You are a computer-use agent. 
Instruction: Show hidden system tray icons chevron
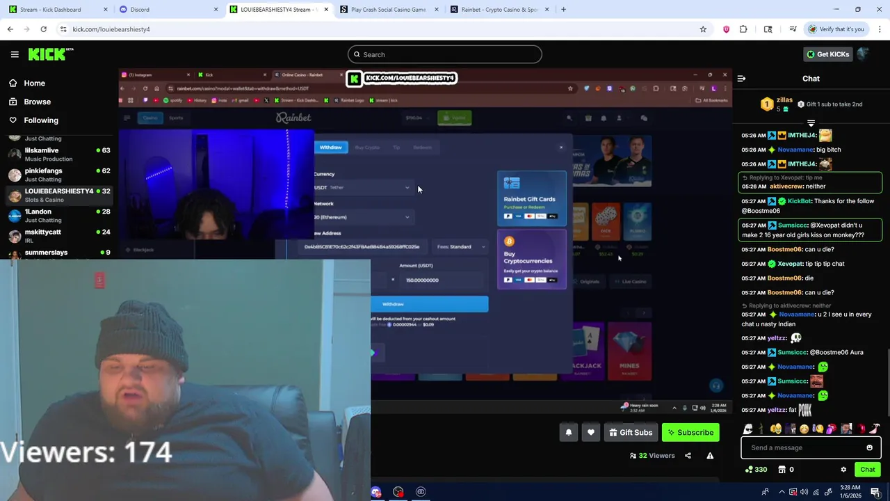point(782,492)
